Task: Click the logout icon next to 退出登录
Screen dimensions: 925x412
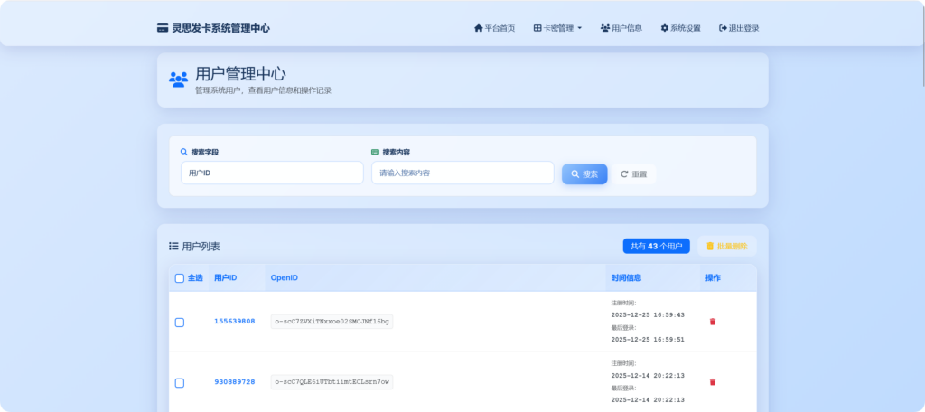Action: (x=723, y=28)
